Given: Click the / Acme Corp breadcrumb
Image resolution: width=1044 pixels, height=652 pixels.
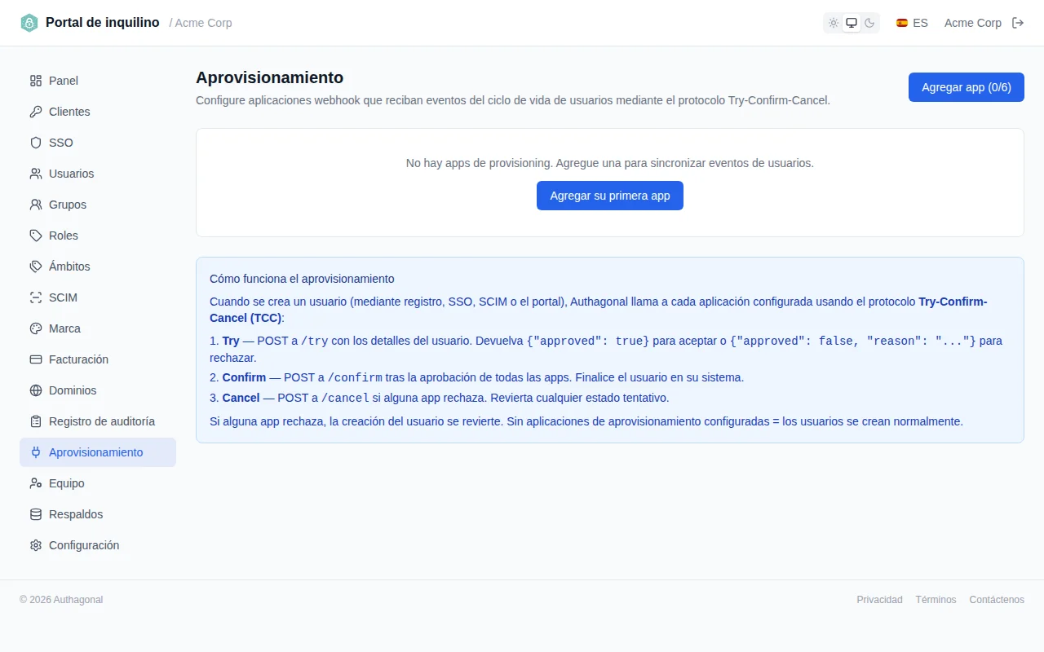Looking at the screenshot, I should coord(201,23).
